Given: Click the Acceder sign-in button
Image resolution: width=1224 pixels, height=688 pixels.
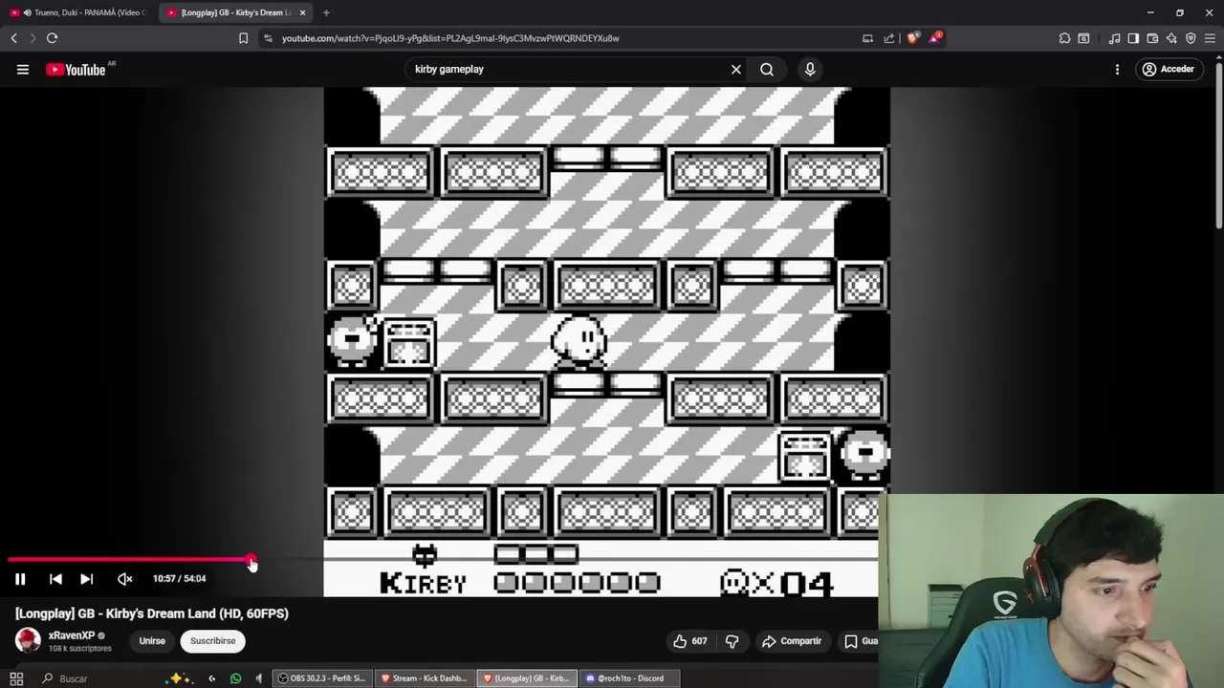Looking at the screenshot, I should [1169, 69].
